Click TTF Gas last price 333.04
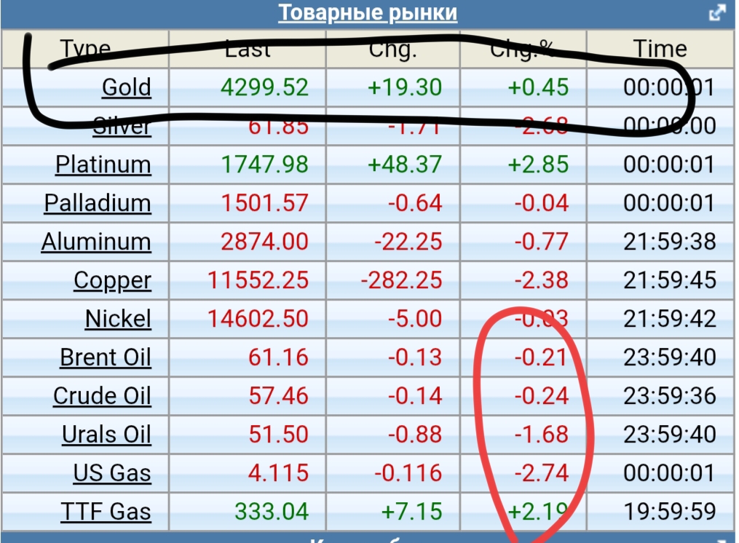The width and height of the screenshot is (739, 543). (271, 512)
